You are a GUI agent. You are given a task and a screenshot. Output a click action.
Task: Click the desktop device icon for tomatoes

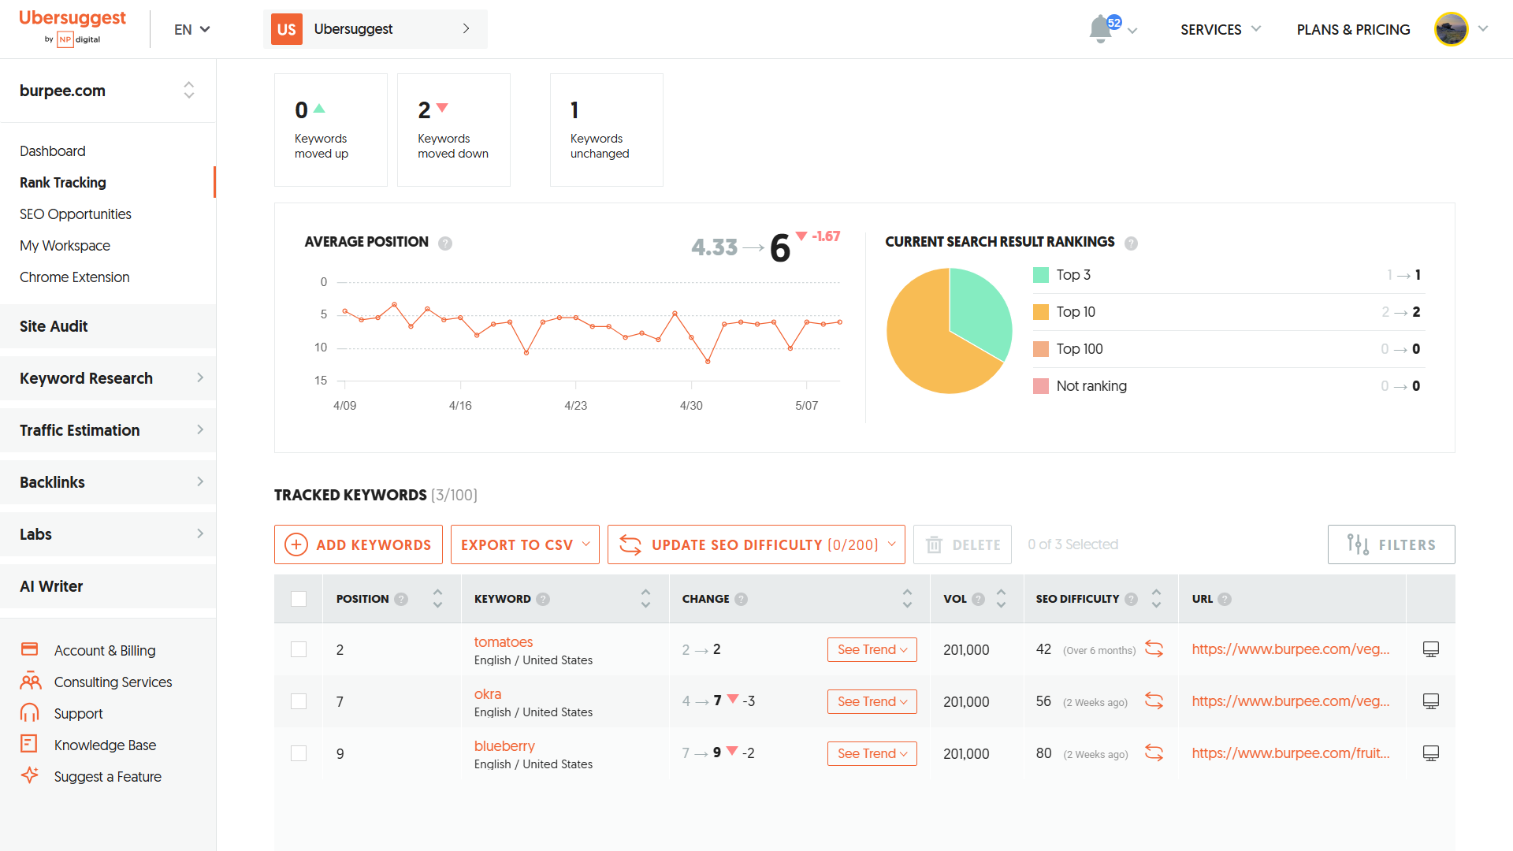[1431, 649]
